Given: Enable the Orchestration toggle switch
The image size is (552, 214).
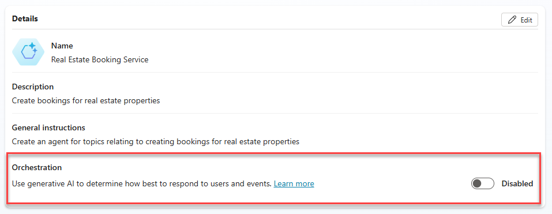Looking at the screenshot, I should coord(483,183).
